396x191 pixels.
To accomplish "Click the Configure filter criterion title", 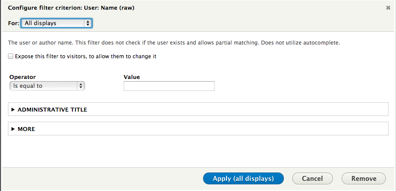I will tap(71, 7).
